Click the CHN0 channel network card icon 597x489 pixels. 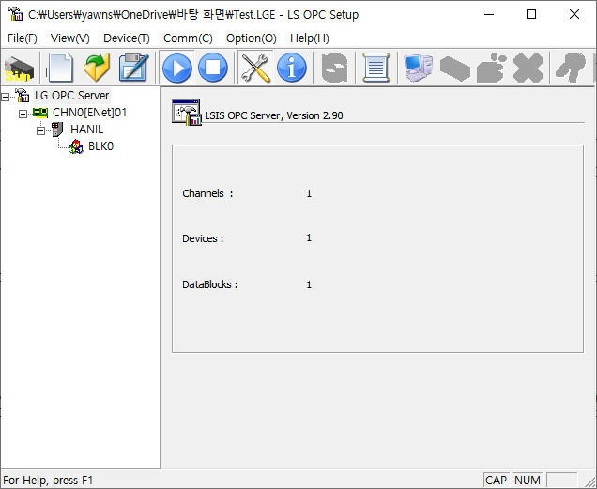(x=40, y=113)
